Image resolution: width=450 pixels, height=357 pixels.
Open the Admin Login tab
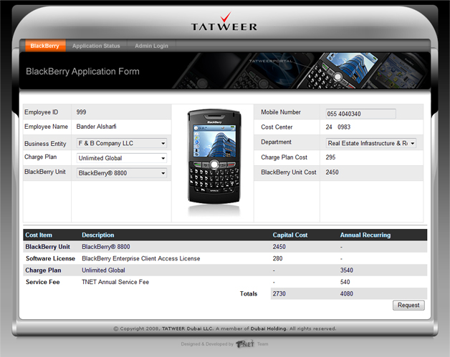point(151,46)
